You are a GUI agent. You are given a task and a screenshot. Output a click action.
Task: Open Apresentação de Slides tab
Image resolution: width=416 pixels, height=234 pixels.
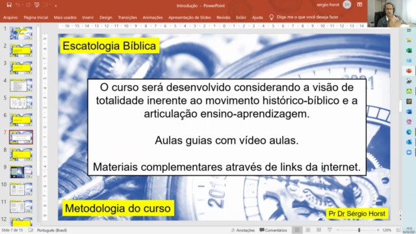tap(189, 18)
